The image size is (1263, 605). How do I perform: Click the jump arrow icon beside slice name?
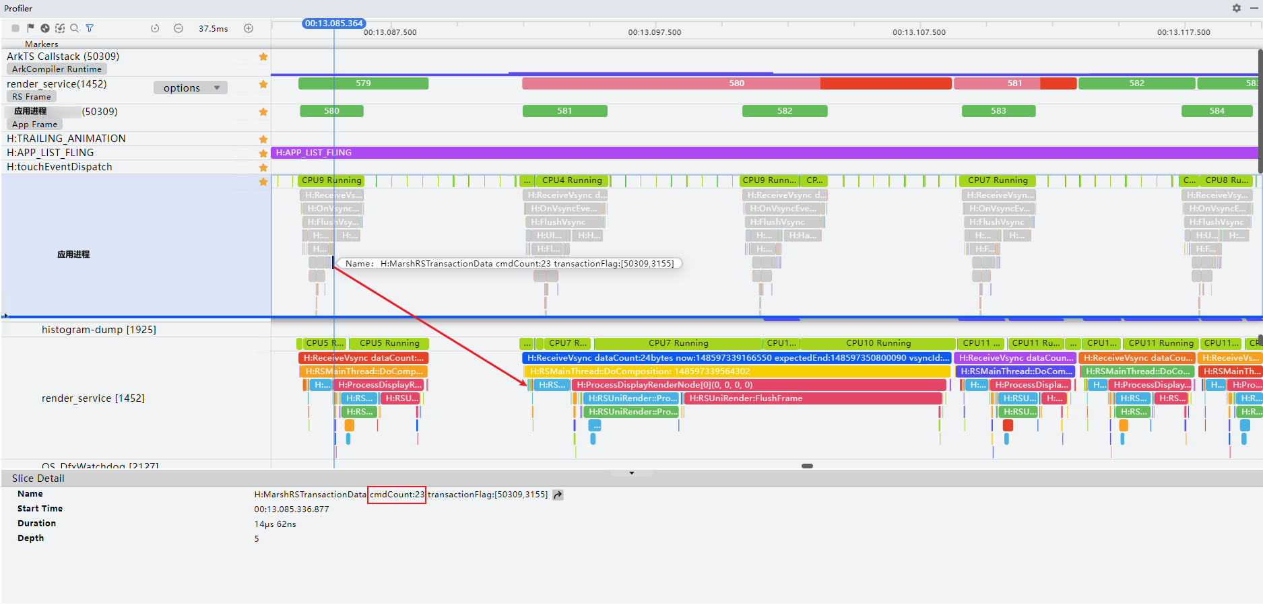558,495
